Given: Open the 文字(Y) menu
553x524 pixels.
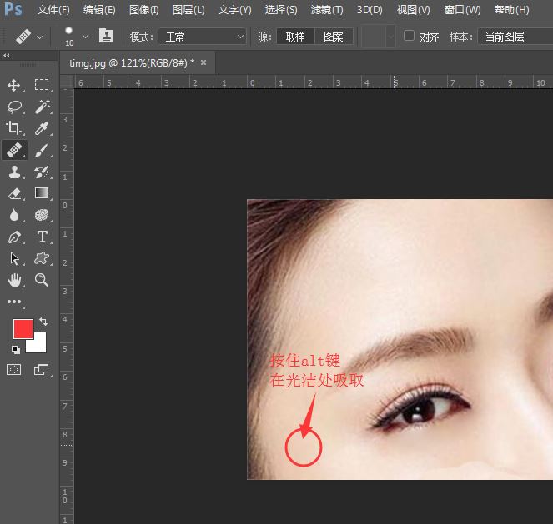Looking at the screenshot, I should click(x=235, y=10).
